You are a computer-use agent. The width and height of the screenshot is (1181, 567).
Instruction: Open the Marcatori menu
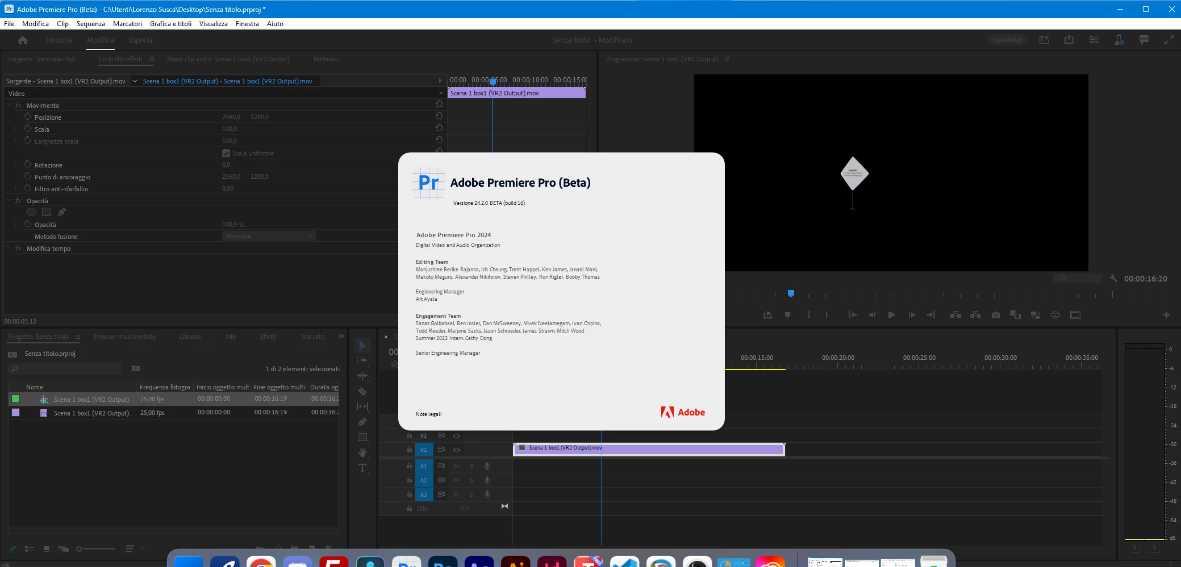point(127,24)
